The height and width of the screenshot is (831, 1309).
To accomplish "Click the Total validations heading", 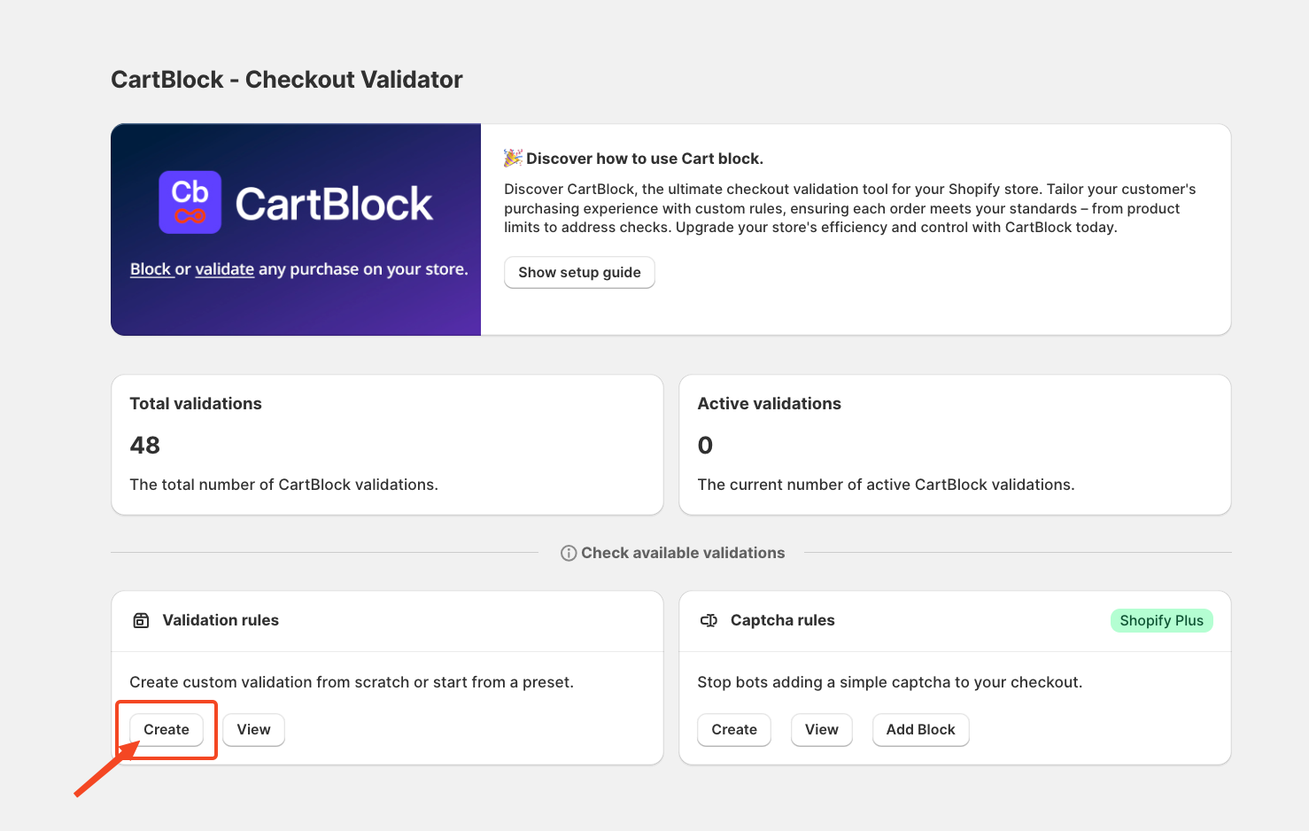I will coord(196,404).
